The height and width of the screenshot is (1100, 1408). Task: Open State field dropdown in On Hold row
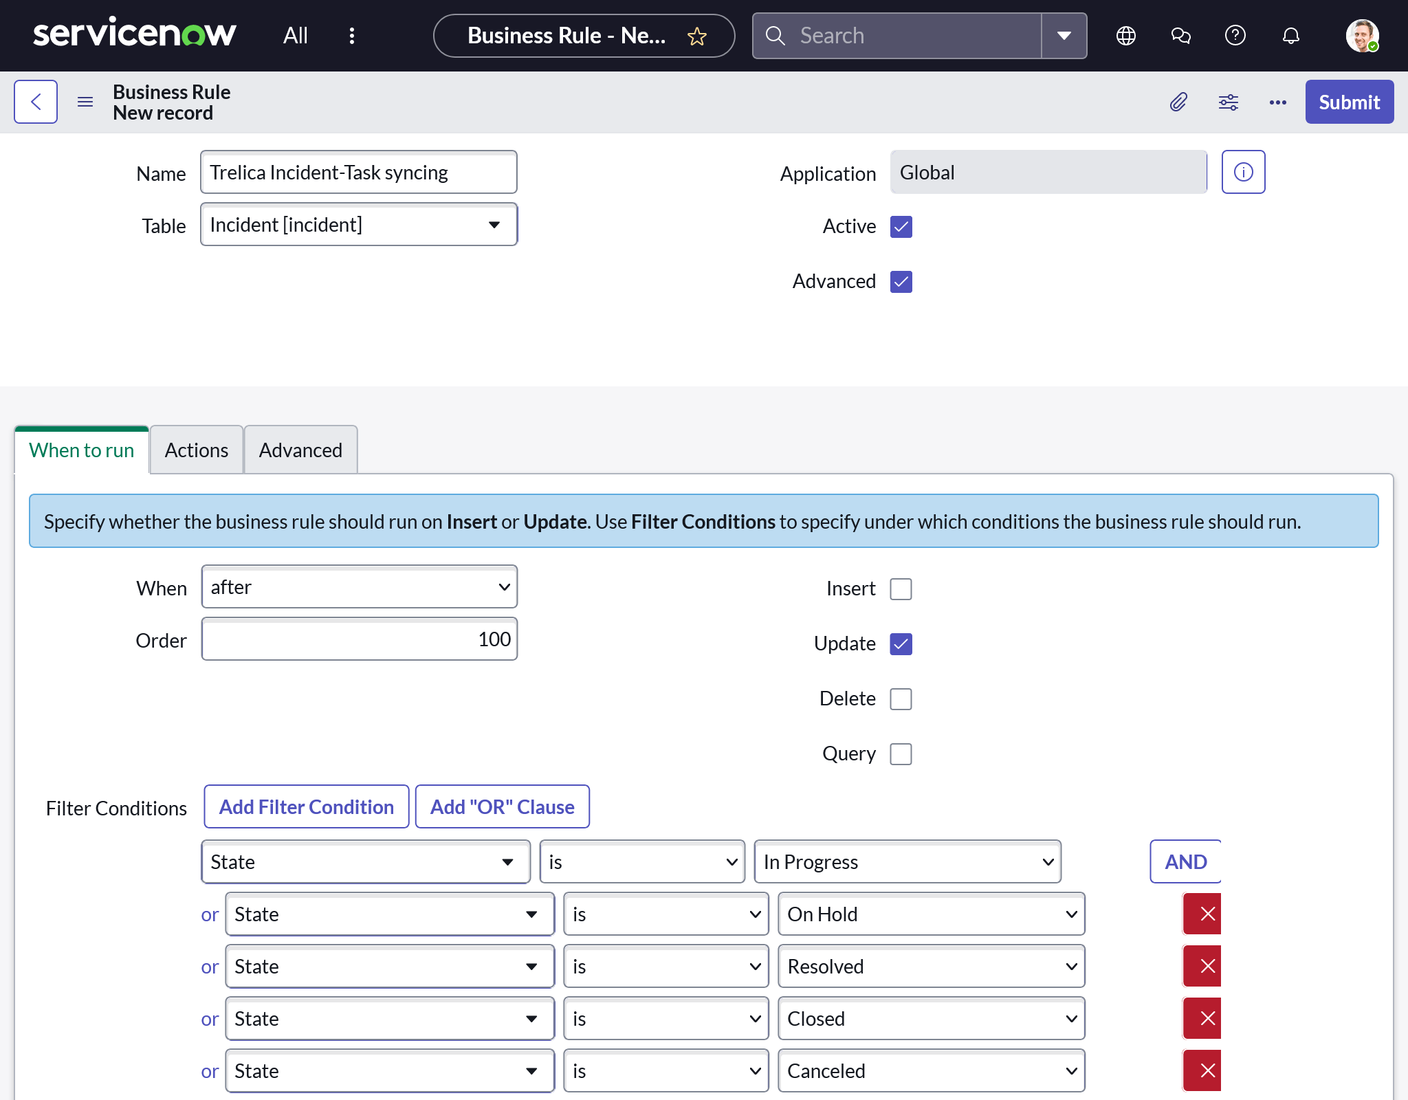pos(390,914)
